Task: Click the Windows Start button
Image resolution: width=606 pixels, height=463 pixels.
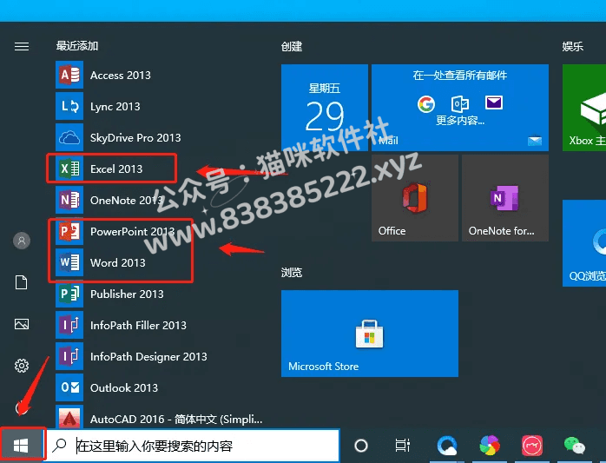Action: pyautogui.click(x=21, y=446)
